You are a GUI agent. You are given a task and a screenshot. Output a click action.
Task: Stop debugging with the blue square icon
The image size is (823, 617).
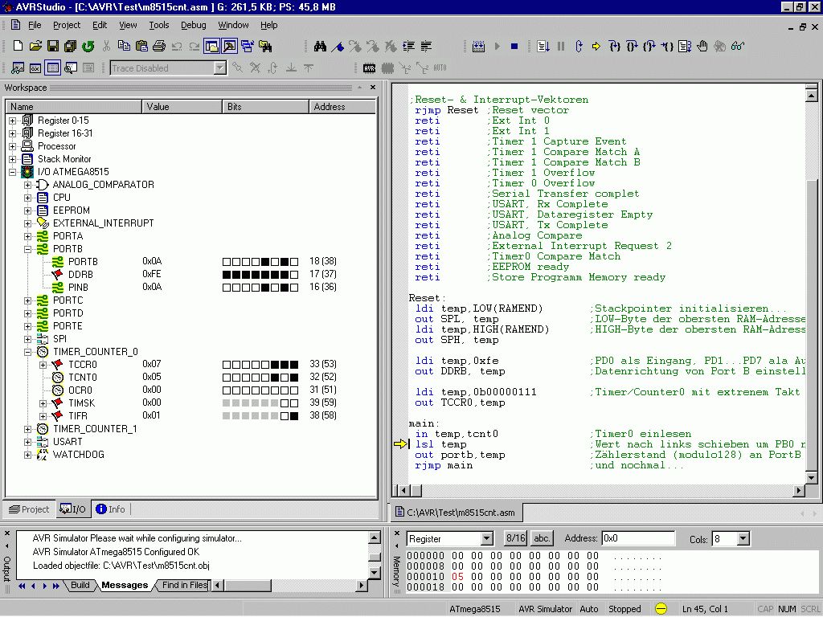pos(514,47)
